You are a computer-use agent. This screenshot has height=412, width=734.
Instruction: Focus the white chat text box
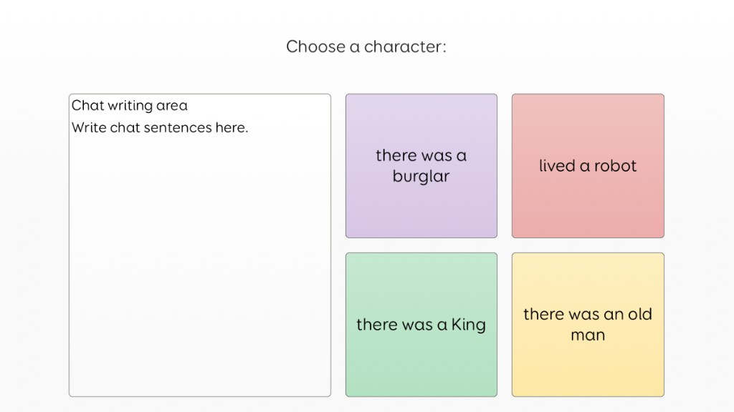pos(199,322)
